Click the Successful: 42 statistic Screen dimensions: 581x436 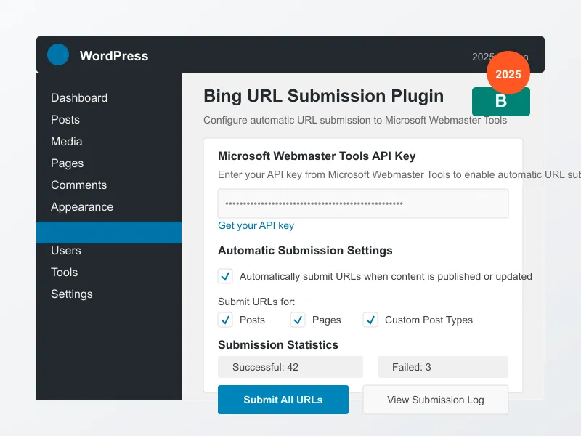[290, 367]
